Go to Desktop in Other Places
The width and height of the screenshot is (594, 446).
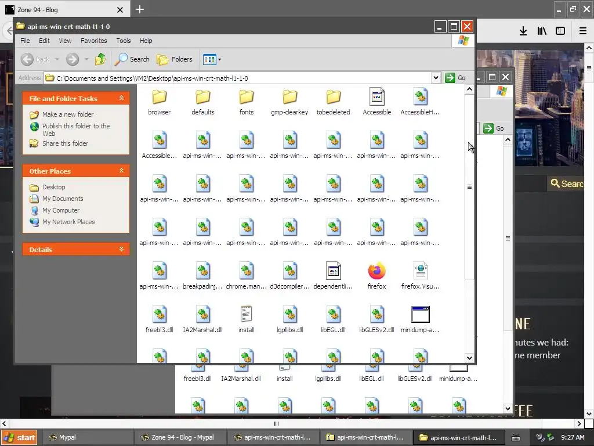click(x=53, y=187)
